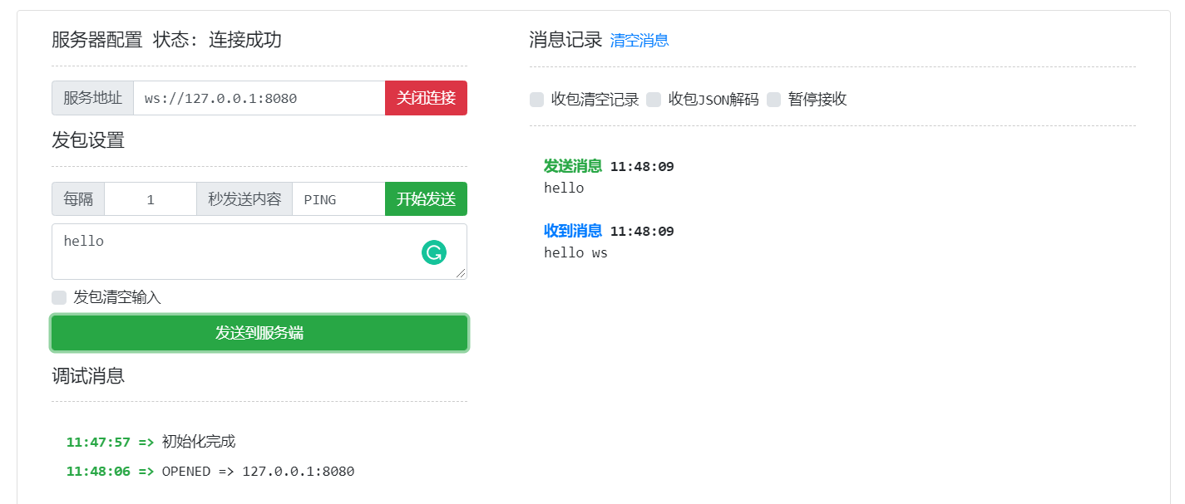Click the PING content input field
This screenshot has width=1185, height=504.
pos(338,199)
